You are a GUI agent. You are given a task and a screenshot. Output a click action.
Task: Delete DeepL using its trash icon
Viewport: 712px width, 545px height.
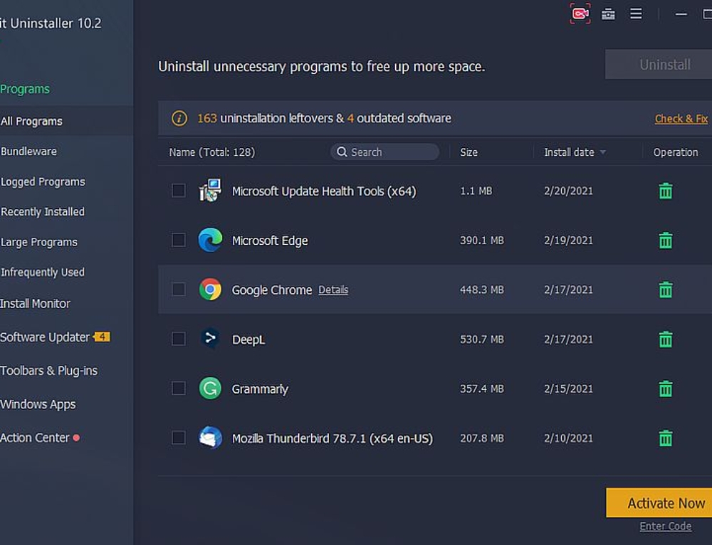coord(665,339)
